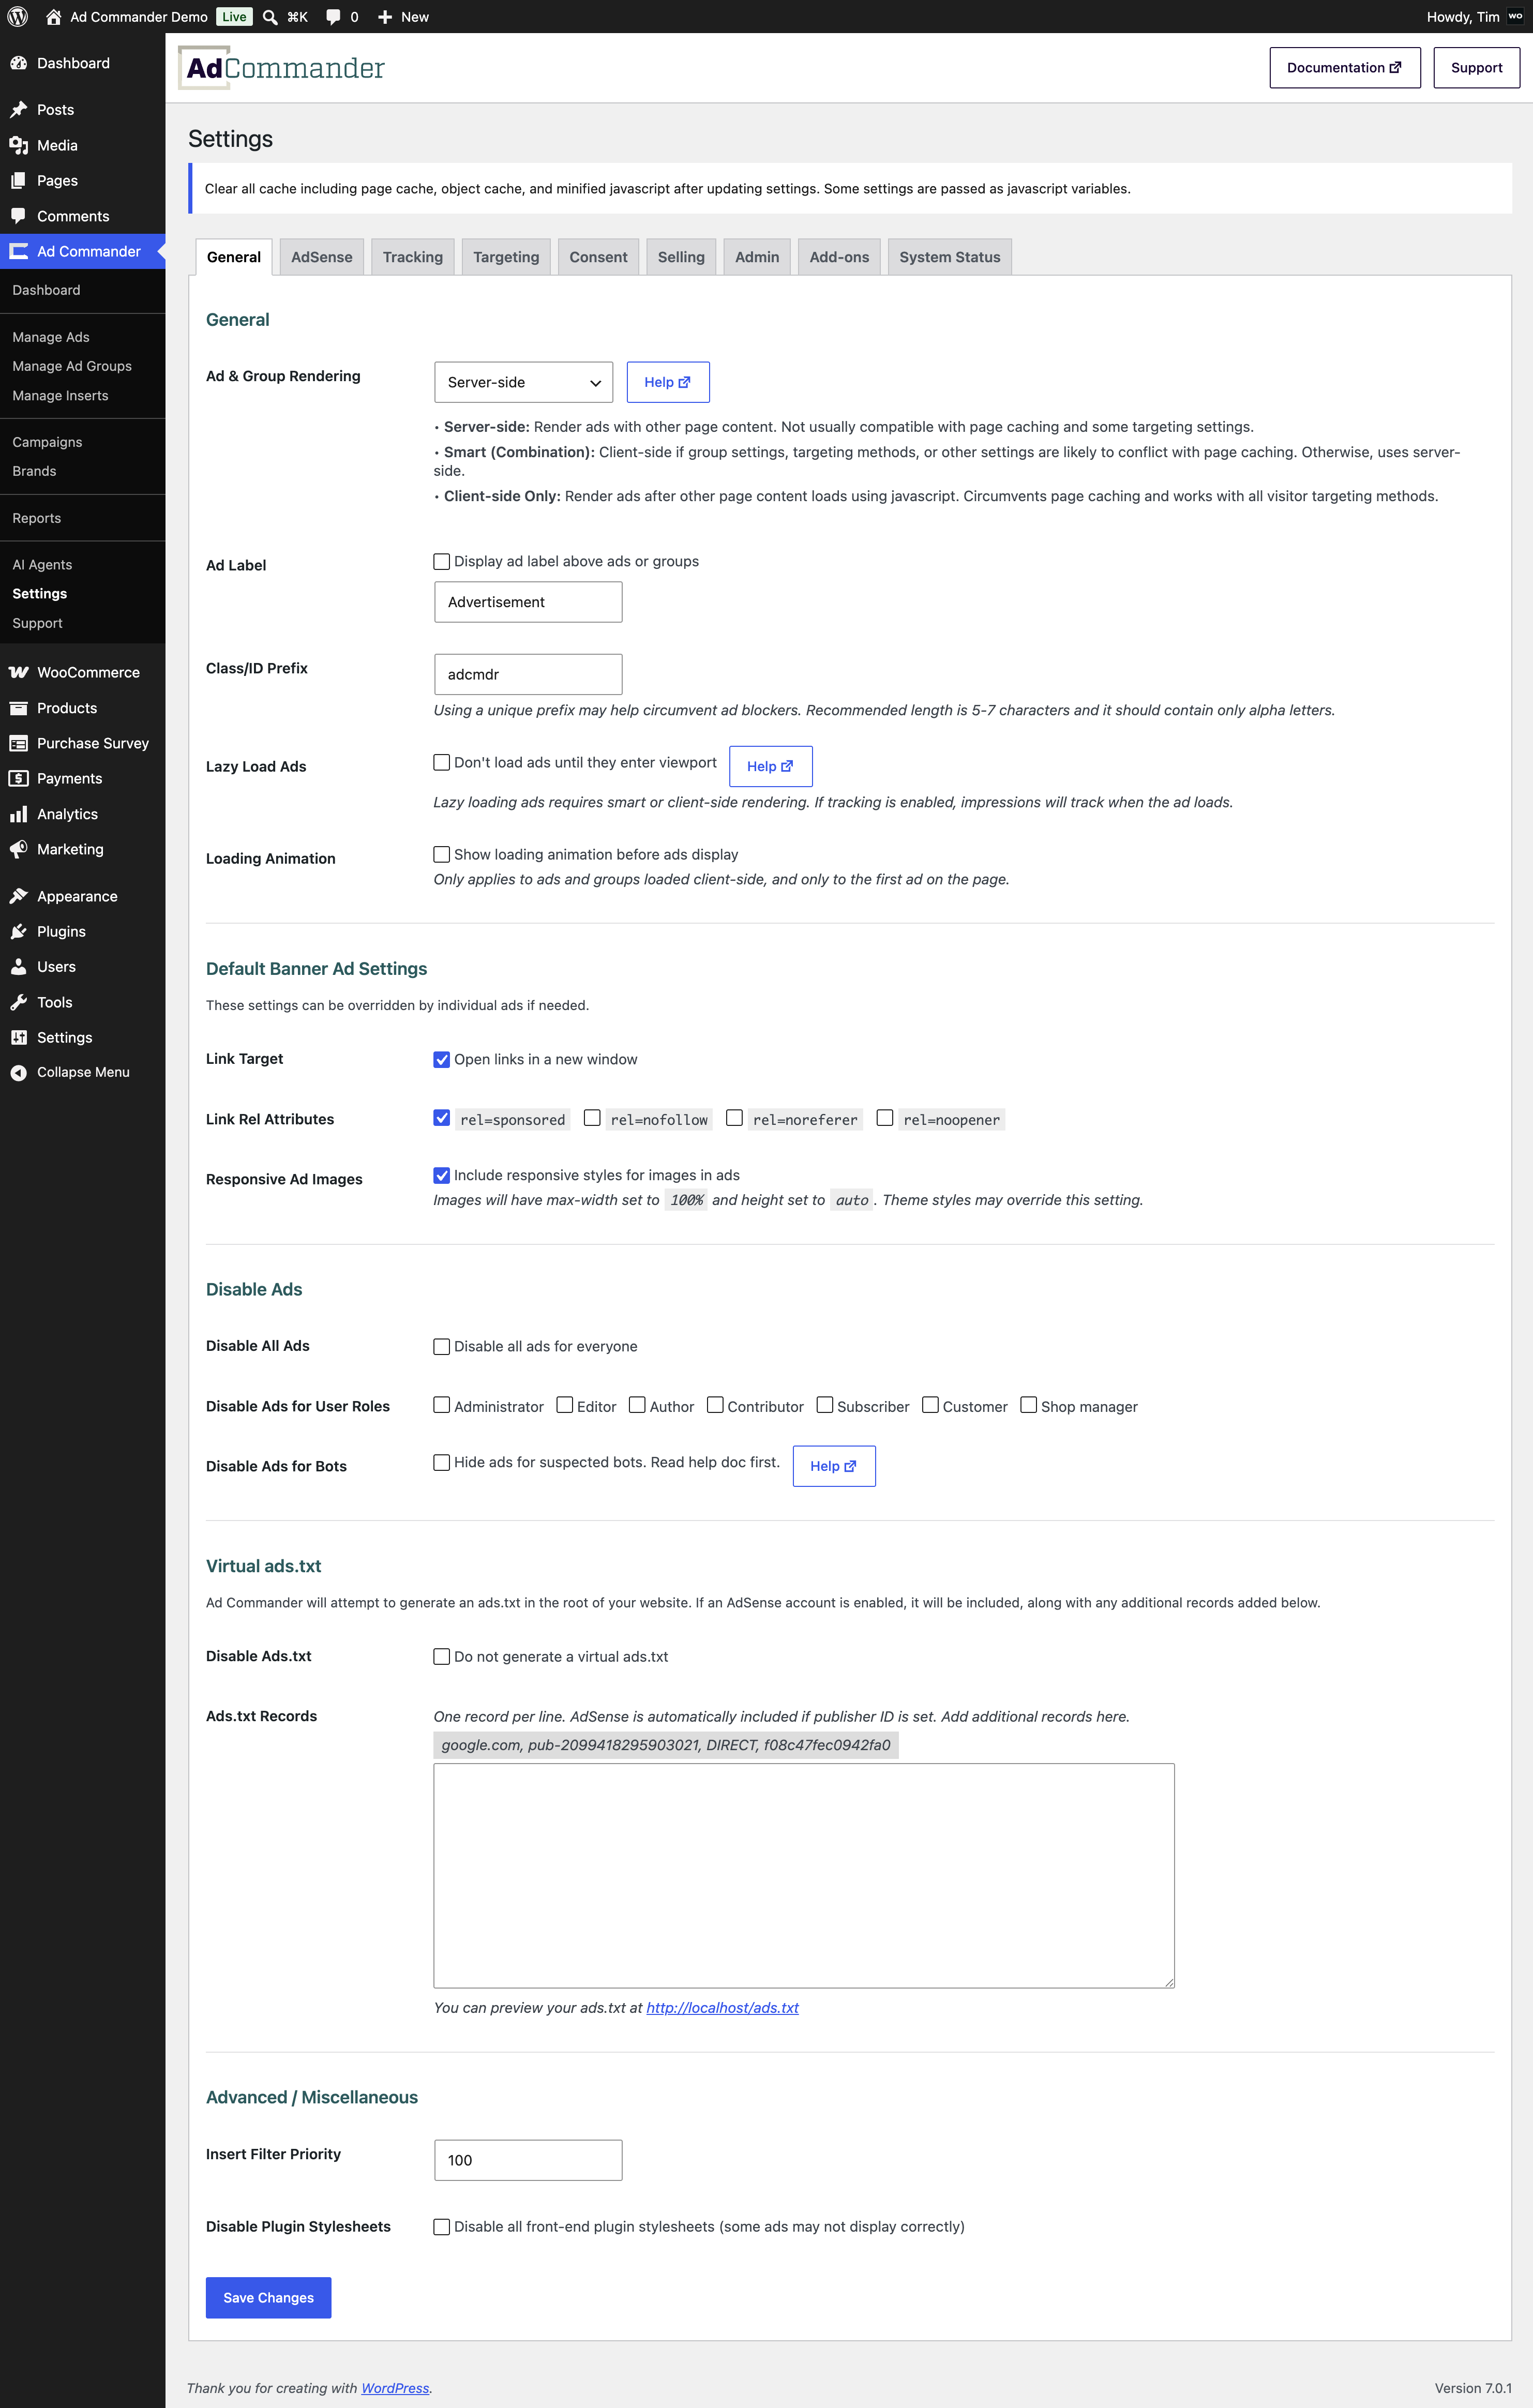Check Disable all ads for everyone
Image resolution: width=1533 pixels, height=2408 pixels.
441,1346
